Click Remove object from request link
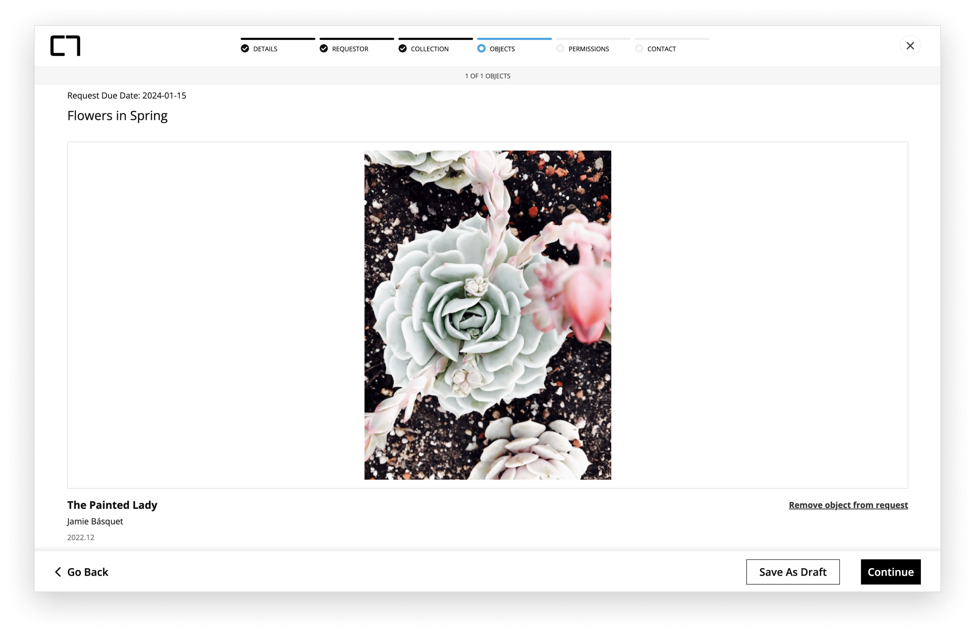This screenshot has width=975, height=635. pyautogui.click(x=848, y=505)
